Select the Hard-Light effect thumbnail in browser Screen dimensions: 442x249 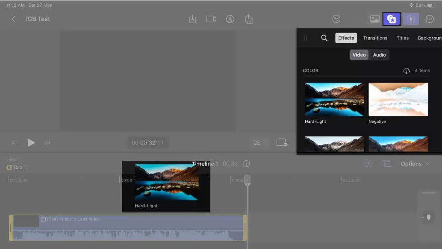(334, 99)
